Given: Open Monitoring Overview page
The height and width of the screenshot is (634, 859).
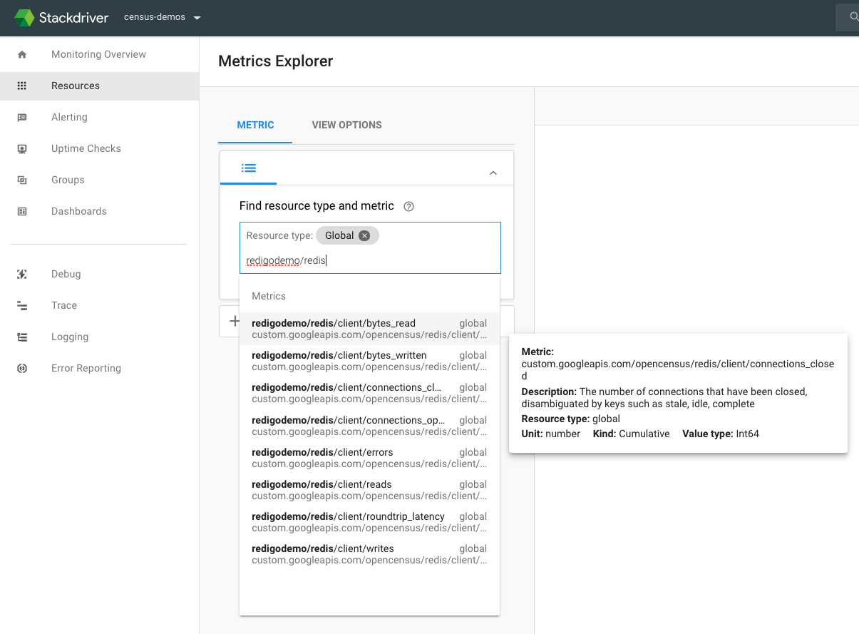Looking at the screenshot, I should (x=98, y=54).
